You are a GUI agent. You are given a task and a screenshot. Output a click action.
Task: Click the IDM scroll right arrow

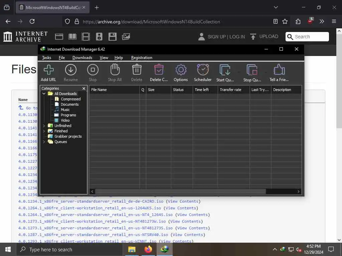click(x=298, y=192)
